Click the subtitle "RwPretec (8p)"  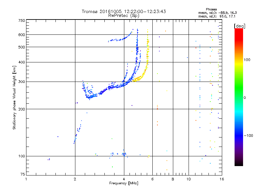coord(124,16)
